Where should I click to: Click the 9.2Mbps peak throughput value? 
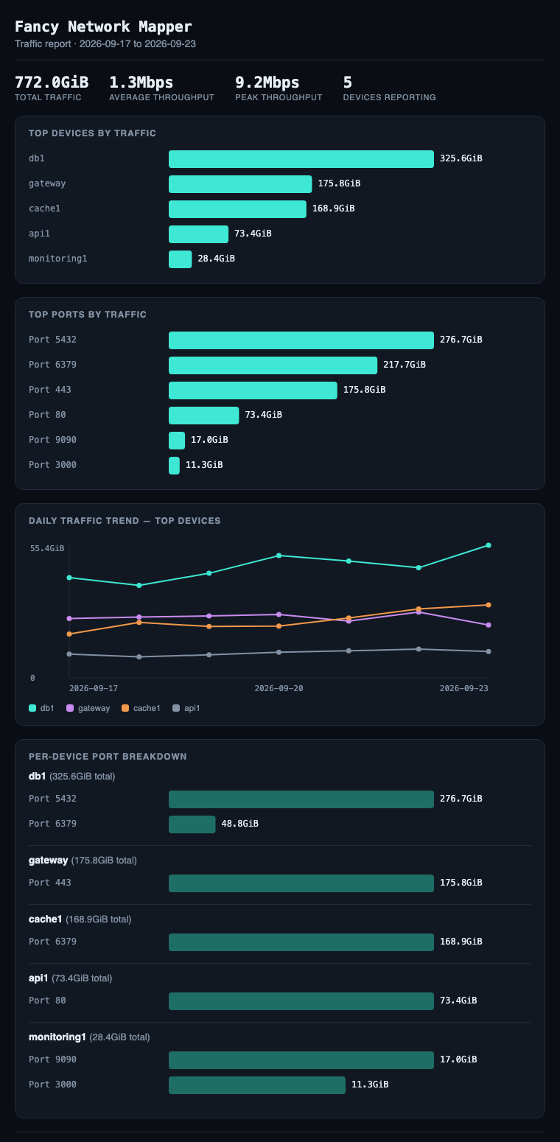[x=267, y=83]
